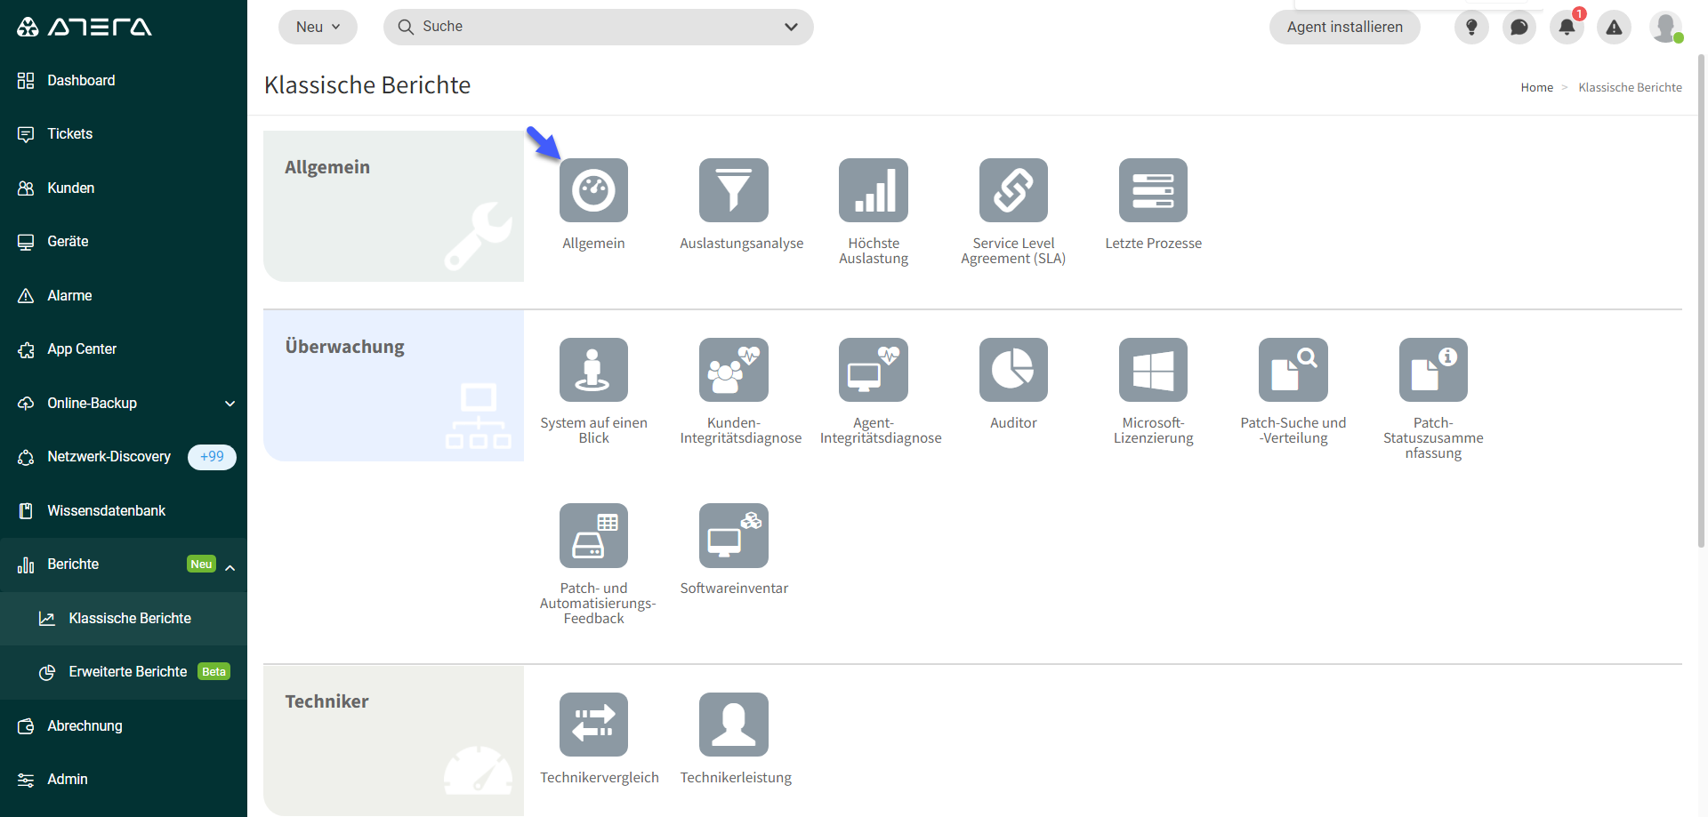This screenshot has height=817, width=1708.
Task: Open Geräte in the sidebar
Action: 124,242
